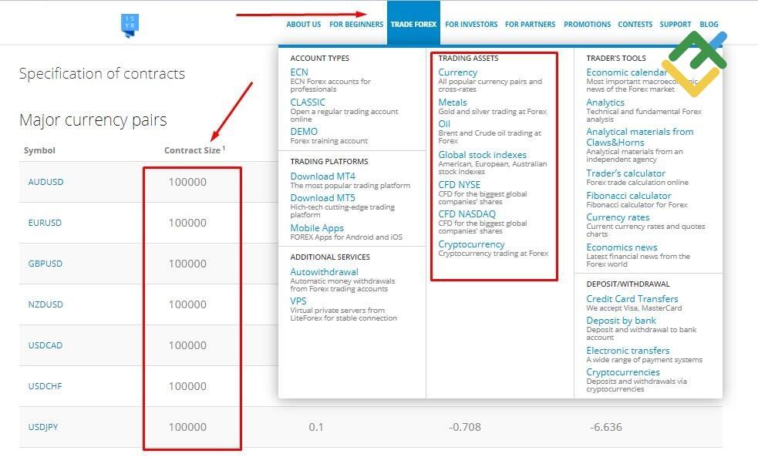Open Credit Card Transfers link
Viewport: 758px width, 474px height.
click(632, 299)
